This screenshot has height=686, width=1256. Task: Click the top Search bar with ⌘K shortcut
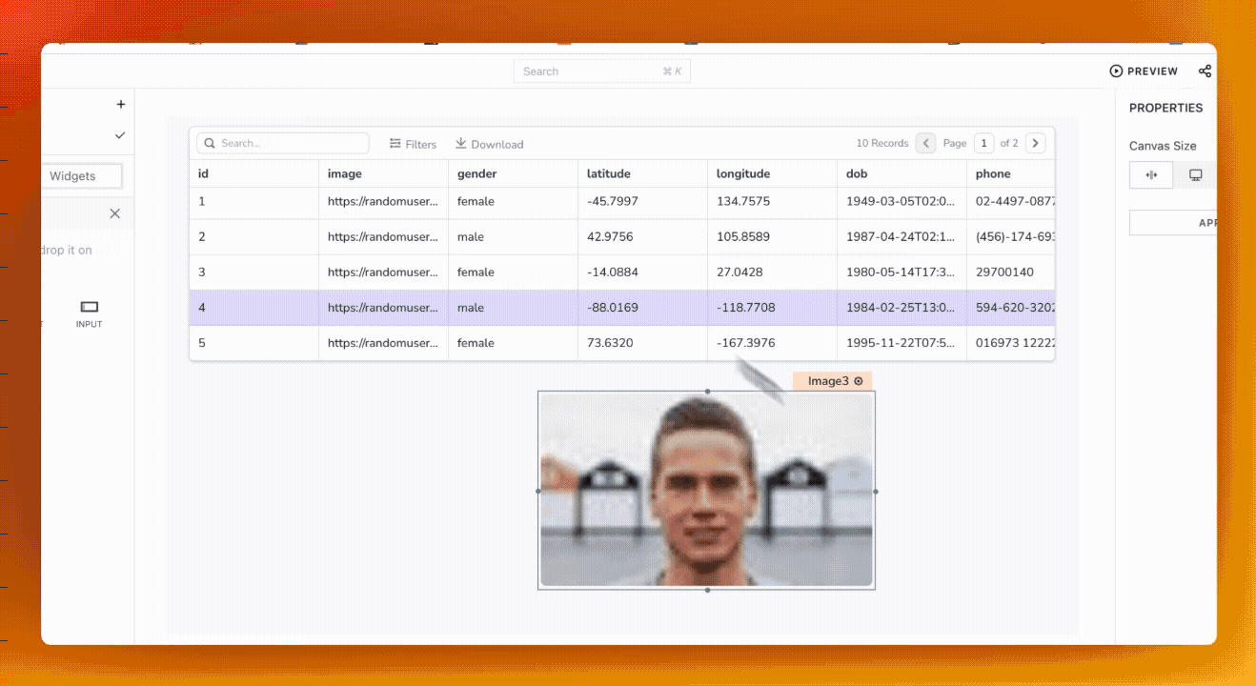tap(602, 71)
